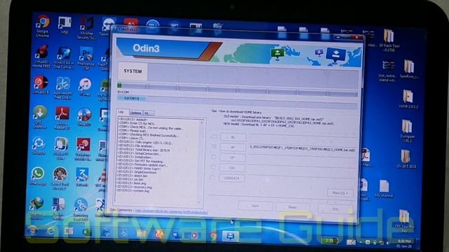449x252 pixels.
Task: Click the AP firmware file path field
Action: pos(302,149)
